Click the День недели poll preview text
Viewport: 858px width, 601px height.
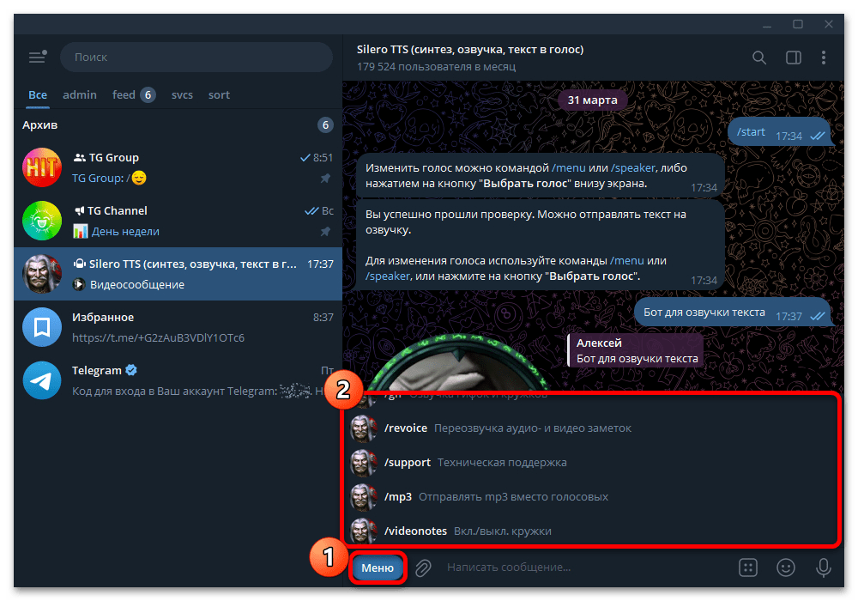(125, 231)
